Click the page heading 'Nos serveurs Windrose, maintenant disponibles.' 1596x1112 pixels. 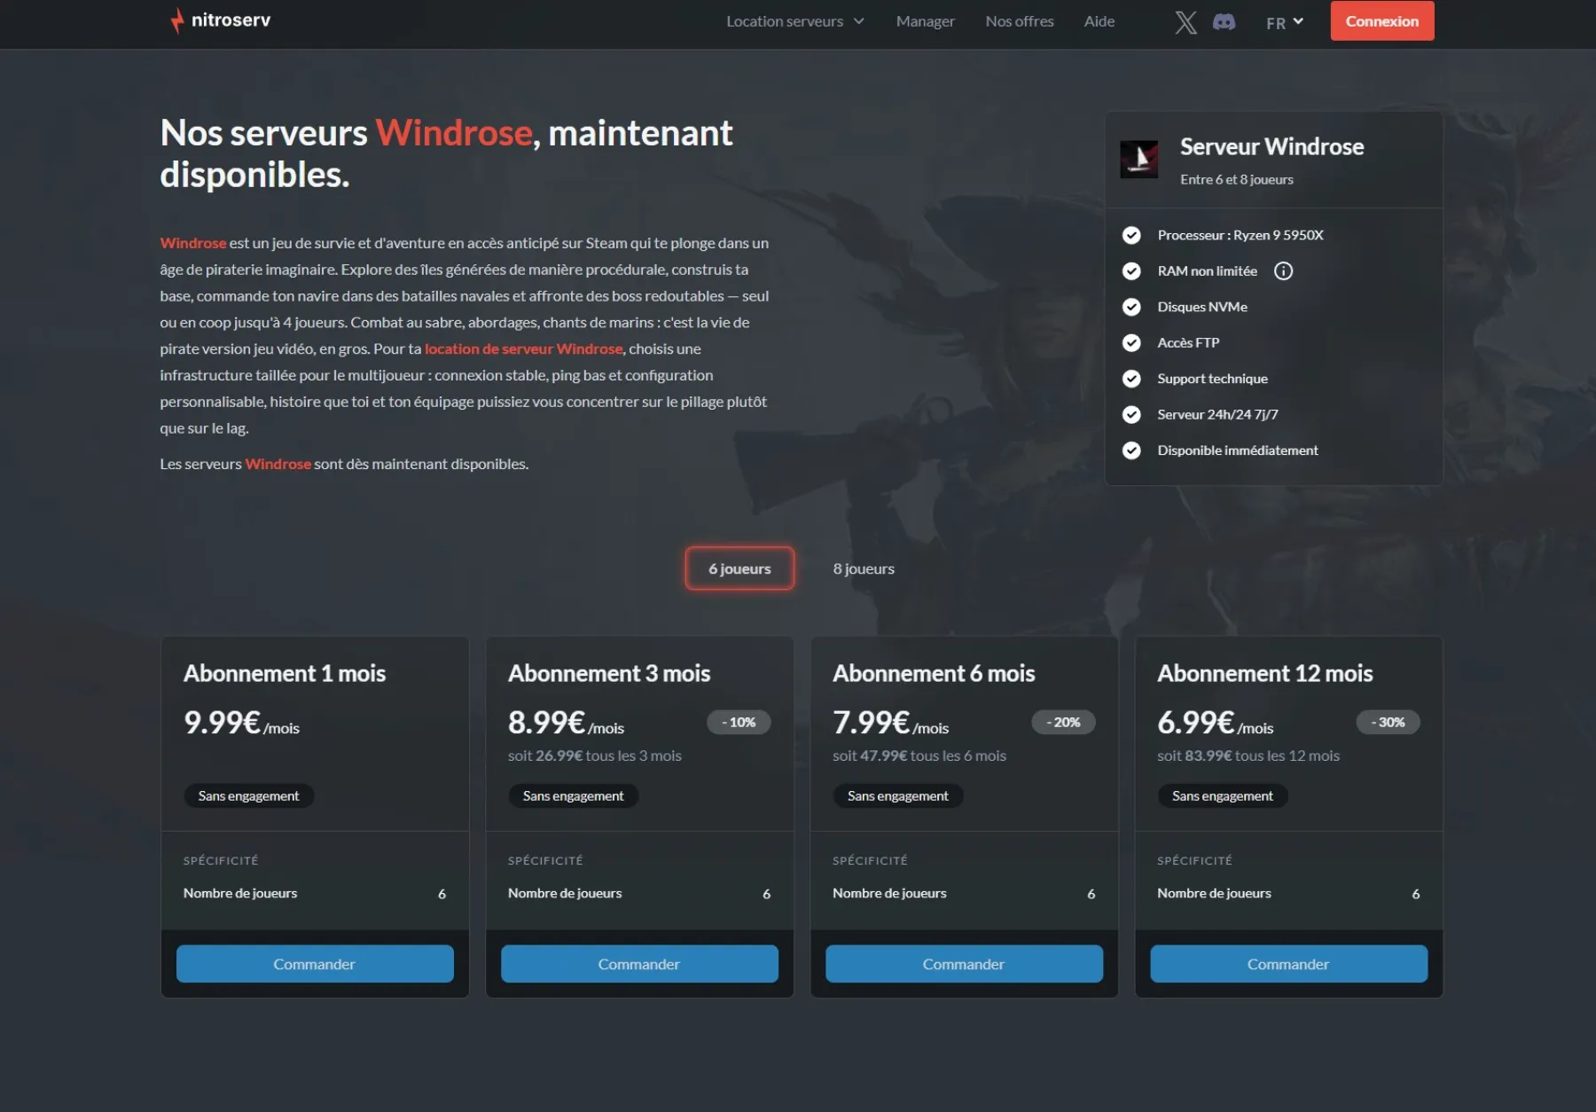coord(446,153)
